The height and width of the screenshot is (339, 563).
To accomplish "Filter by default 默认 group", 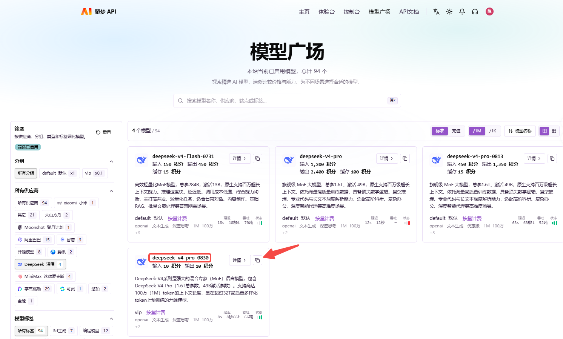I will [59, 173].
